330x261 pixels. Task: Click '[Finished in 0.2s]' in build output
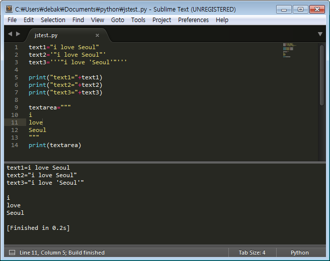pos(38,228)
